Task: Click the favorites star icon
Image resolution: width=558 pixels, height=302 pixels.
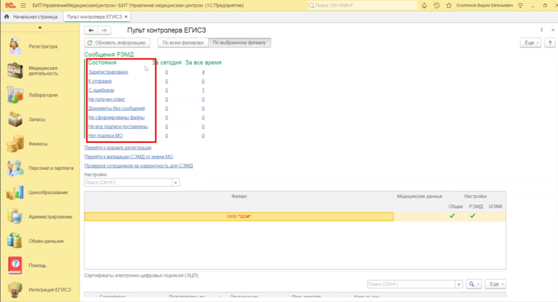Action: click(448, 5)
